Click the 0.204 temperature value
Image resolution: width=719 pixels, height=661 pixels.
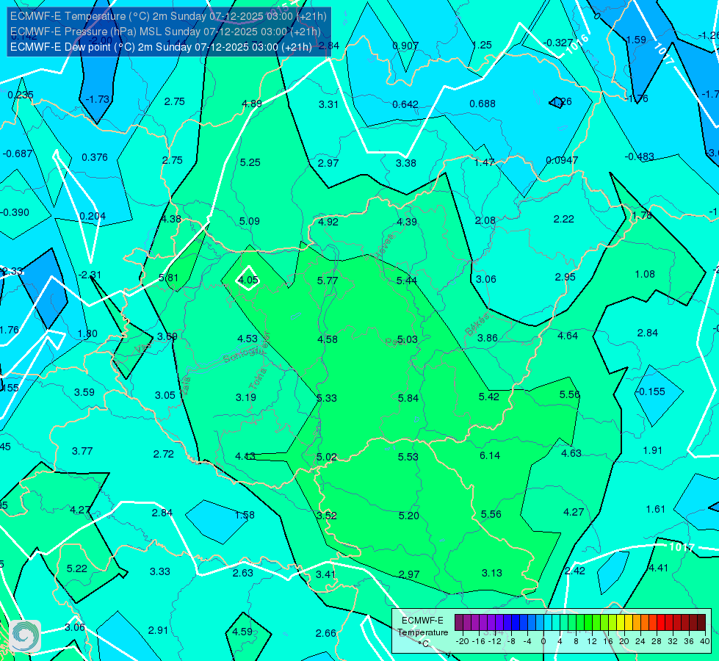coord(93,216)
